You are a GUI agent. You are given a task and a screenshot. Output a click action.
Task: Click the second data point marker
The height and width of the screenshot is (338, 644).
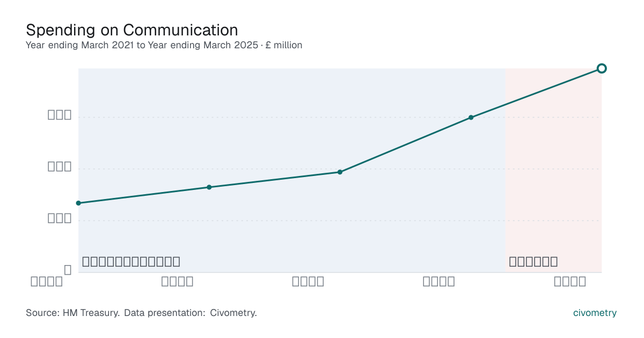tap(209, 187)
